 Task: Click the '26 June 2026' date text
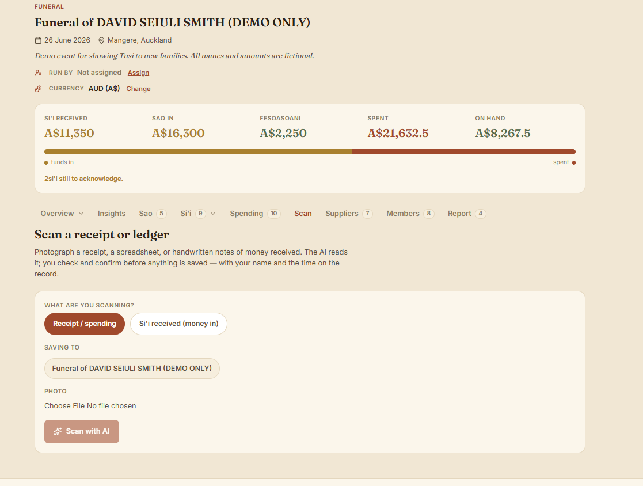pyautogui.click(x=67, y=40)
